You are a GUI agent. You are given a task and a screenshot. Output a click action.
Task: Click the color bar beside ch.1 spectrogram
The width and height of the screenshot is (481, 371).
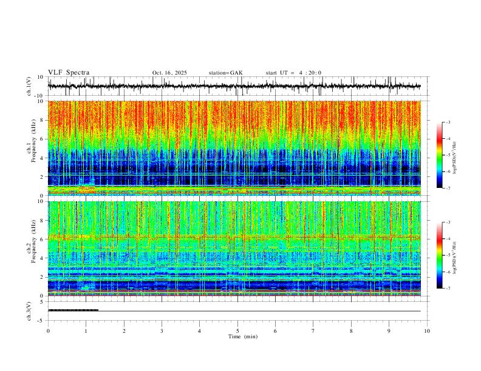[x=440, y=155]
